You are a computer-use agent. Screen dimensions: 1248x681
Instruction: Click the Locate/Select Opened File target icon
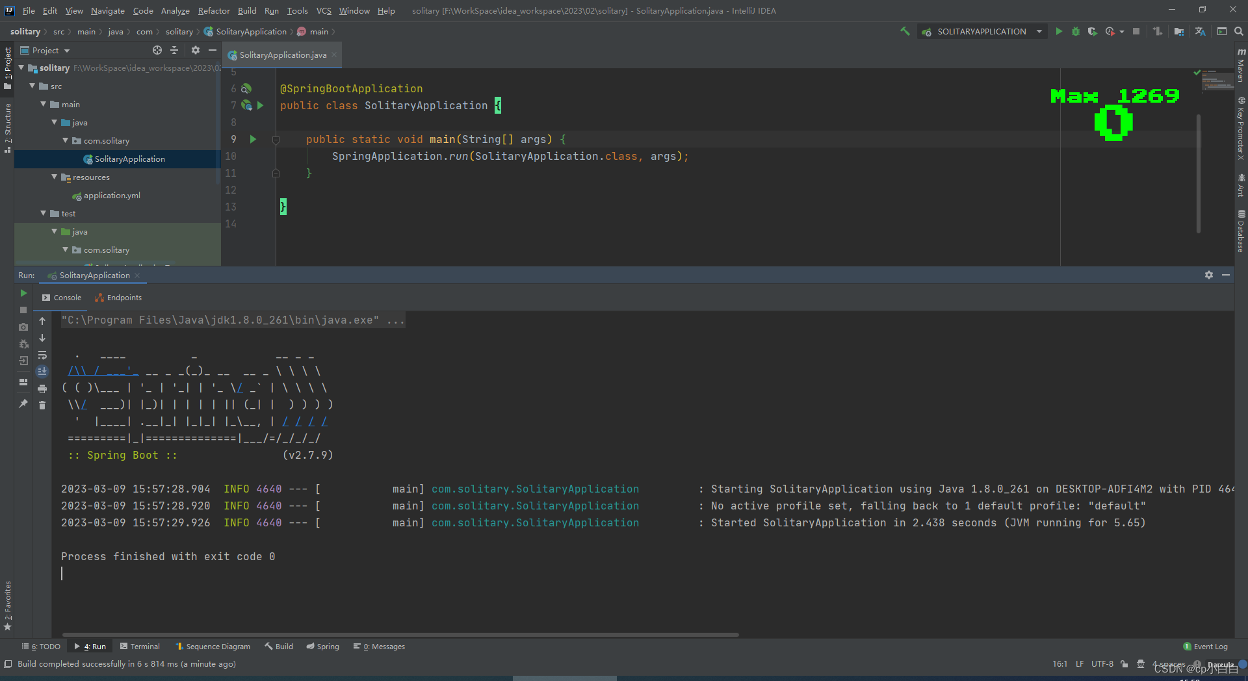click(157, 50)
